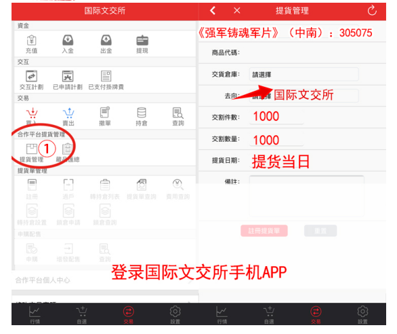The image size is (397, 334).
Task: Open the 查詢 query icon in 交易
Action: point(178,117)
